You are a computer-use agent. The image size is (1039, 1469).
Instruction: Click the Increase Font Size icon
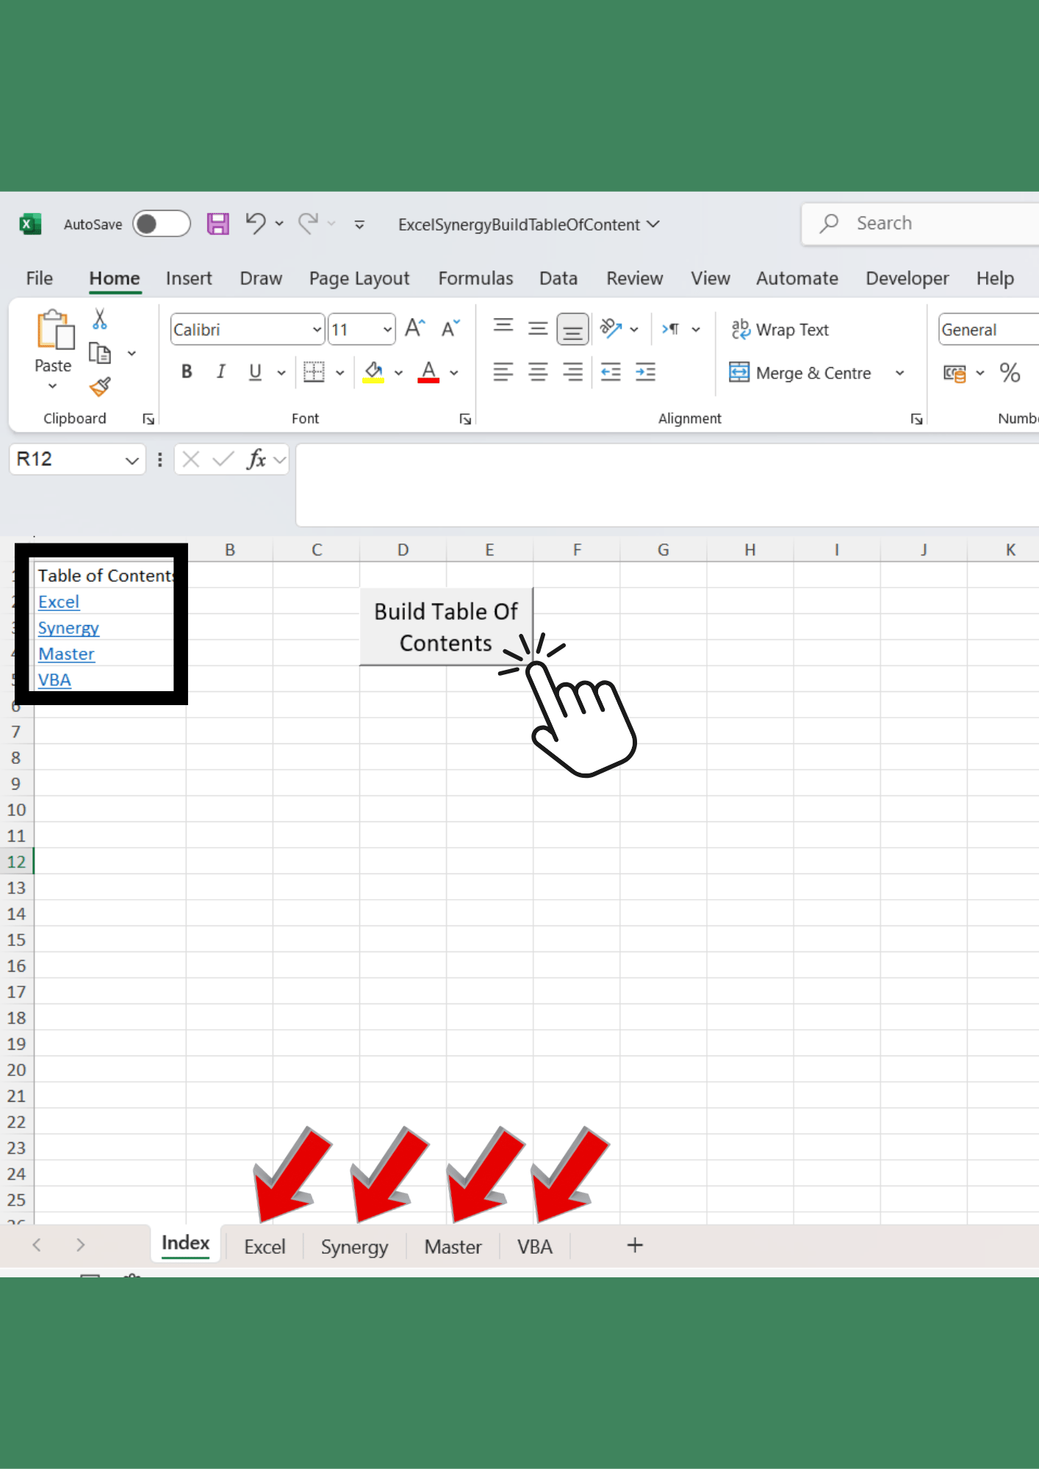(x=415, y=328)
